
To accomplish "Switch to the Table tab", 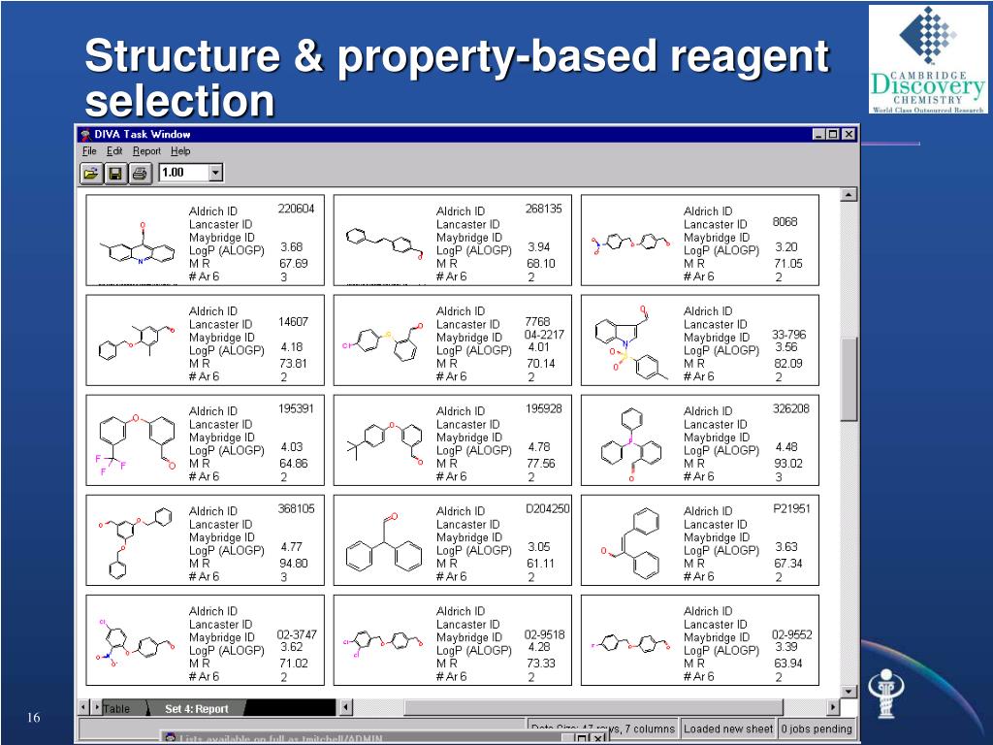I will click(116, 708).
